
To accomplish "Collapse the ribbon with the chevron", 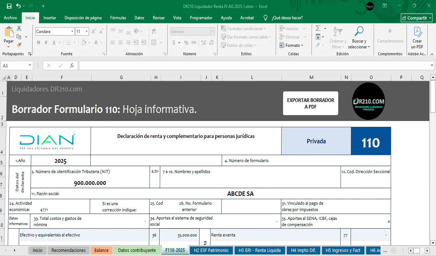I will [x=432, y=54].
